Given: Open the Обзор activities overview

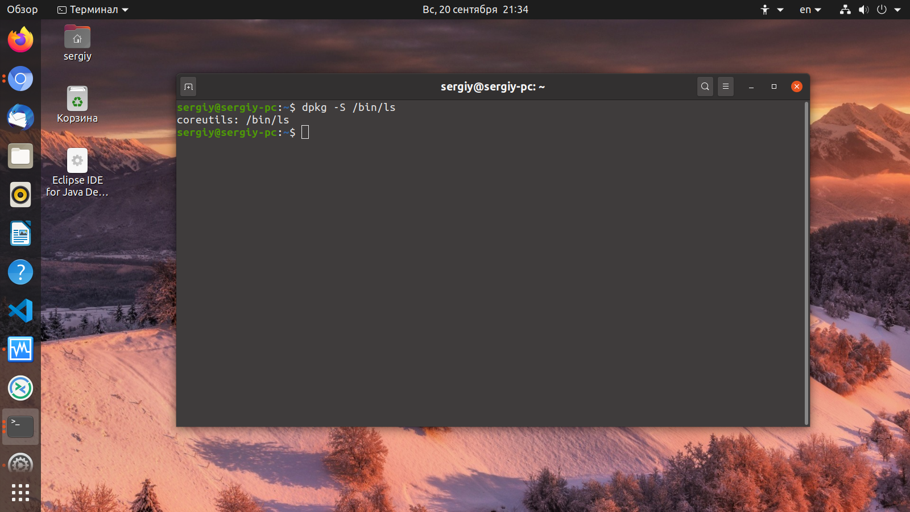Looking at the screenshot, I should [x=22, y=10].
